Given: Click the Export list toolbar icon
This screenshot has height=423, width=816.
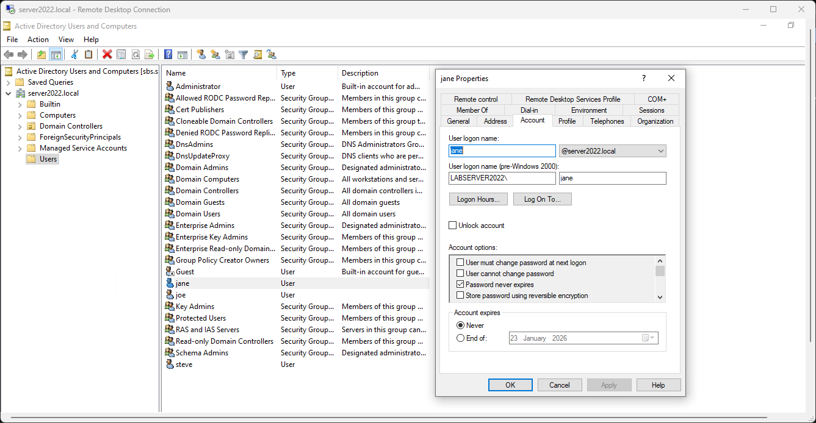Looking at the screenshot, I should coord(149,54).
